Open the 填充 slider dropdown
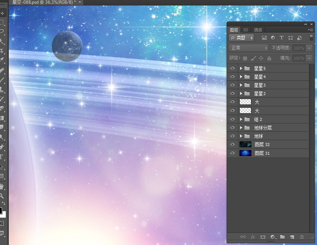 click(x=309, y=58)
